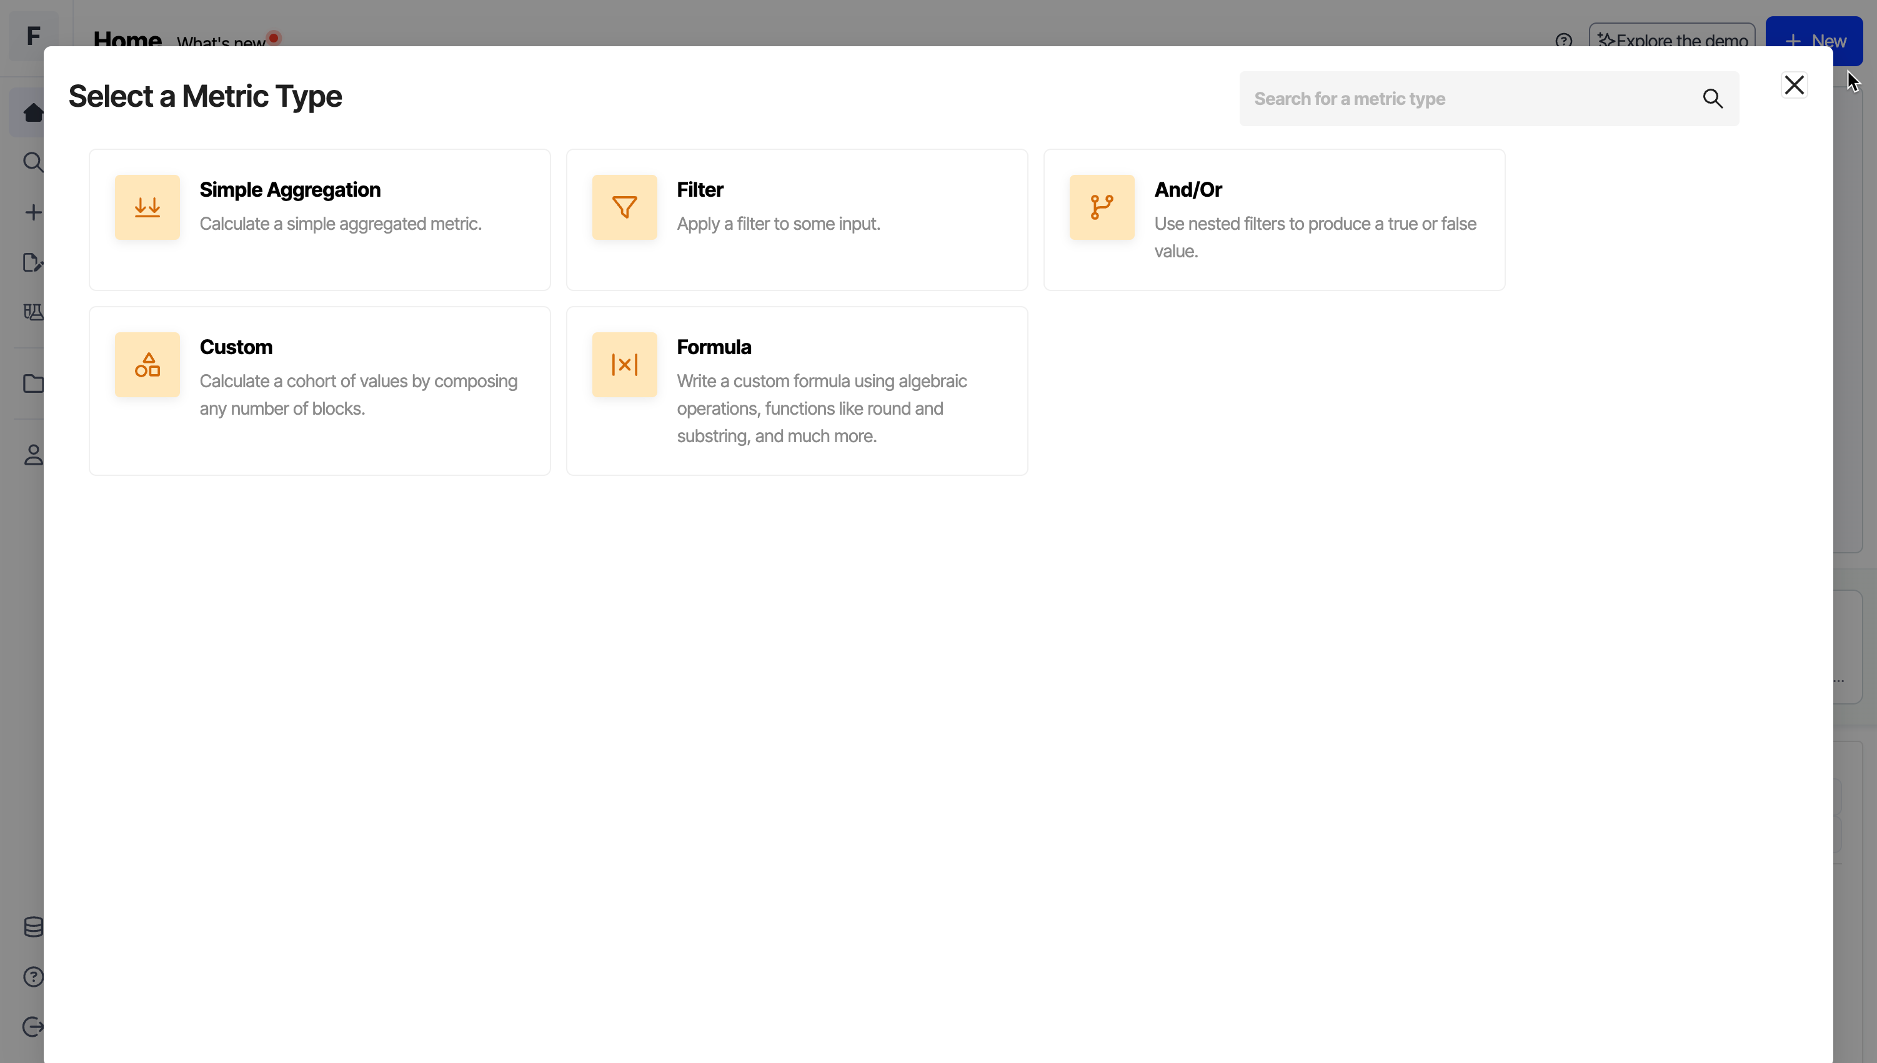
Task: Click the Simple Aggregation download-arrows icon
Action: 147,207
